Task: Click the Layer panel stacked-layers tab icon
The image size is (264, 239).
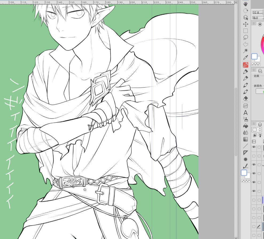Action: coord(260,125)
